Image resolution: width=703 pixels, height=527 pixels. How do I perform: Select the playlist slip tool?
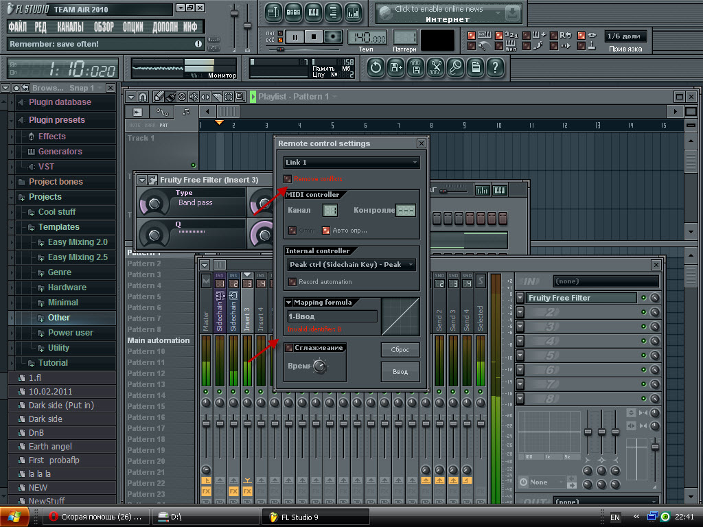pyautogui.click(x=205, y=96)
